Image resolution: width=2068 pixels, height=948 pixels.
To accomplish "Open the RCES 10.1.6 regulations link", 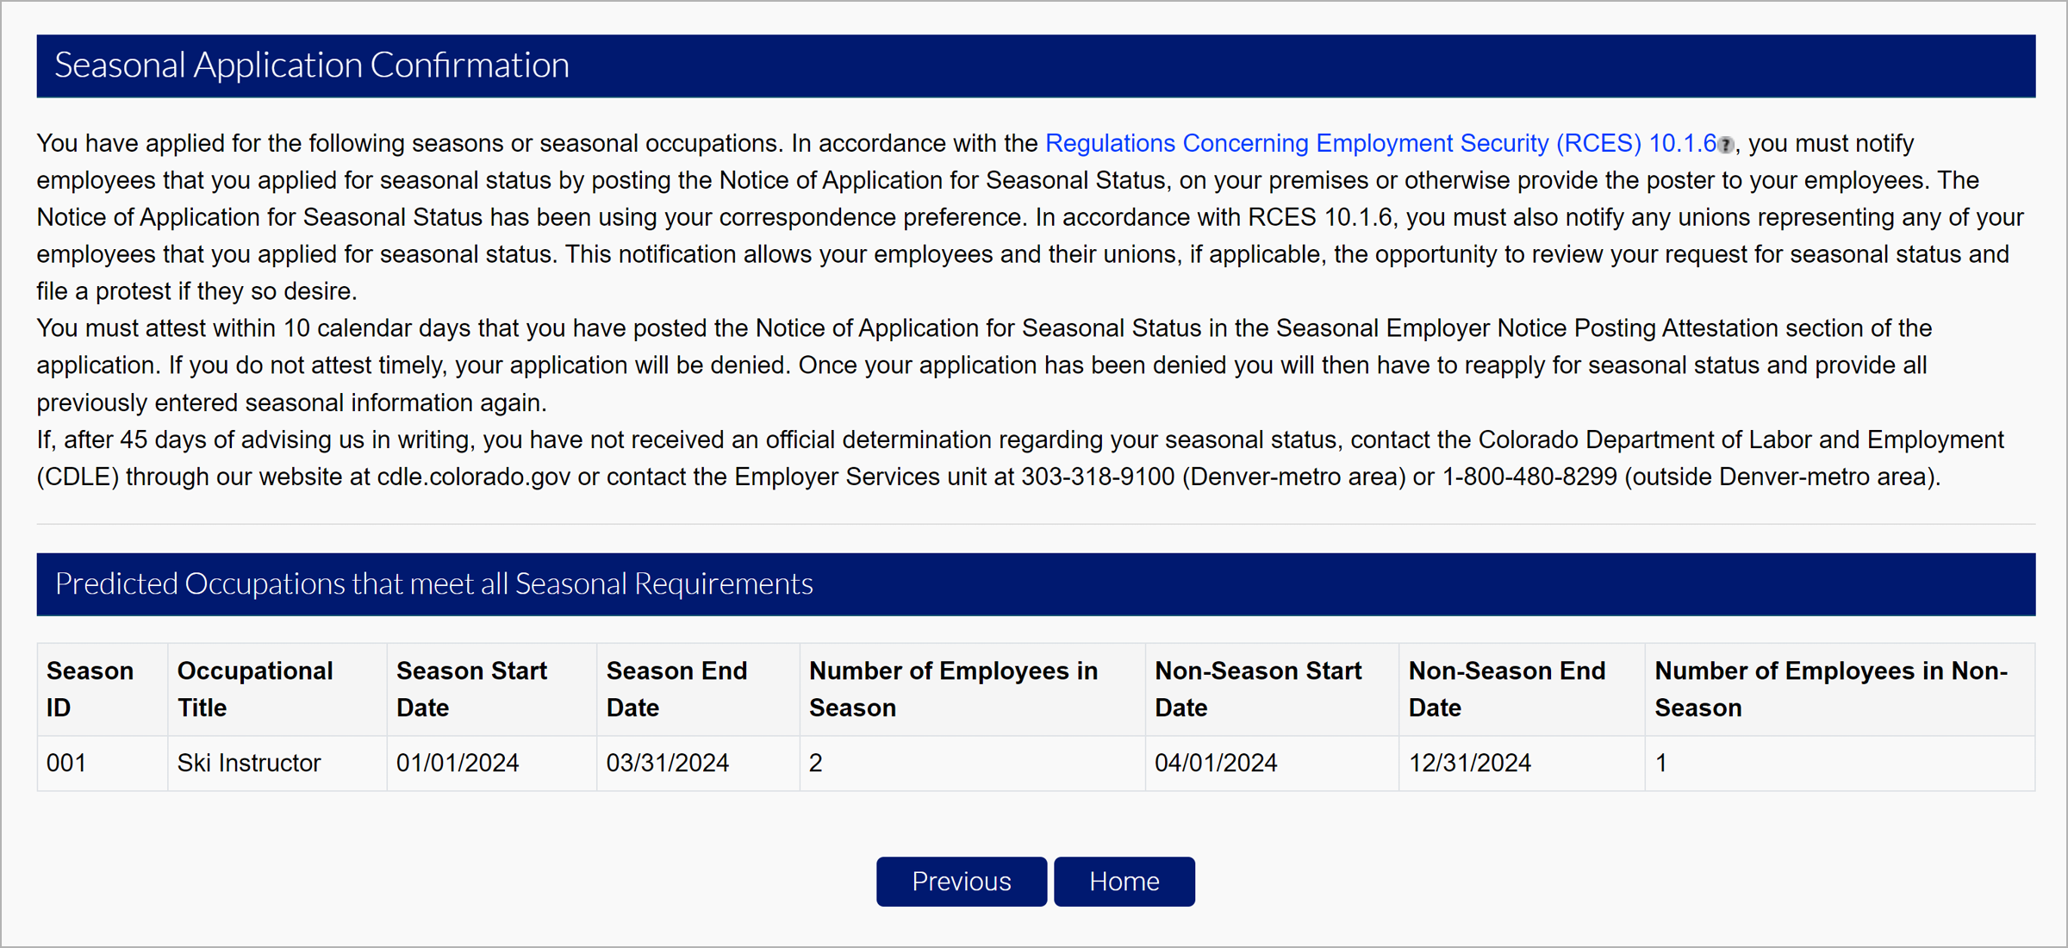I will pyautogui.click(x=1380, y=143).
